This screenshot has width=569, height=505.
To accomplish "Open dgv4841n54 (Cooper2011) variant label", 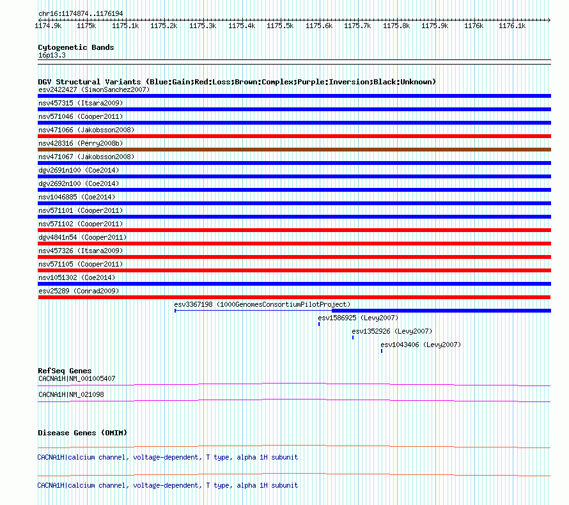I will 82,237.
